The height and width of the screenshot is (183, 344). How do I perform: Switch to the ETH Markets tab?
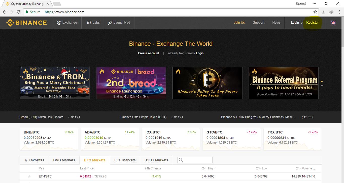(125, 160)
